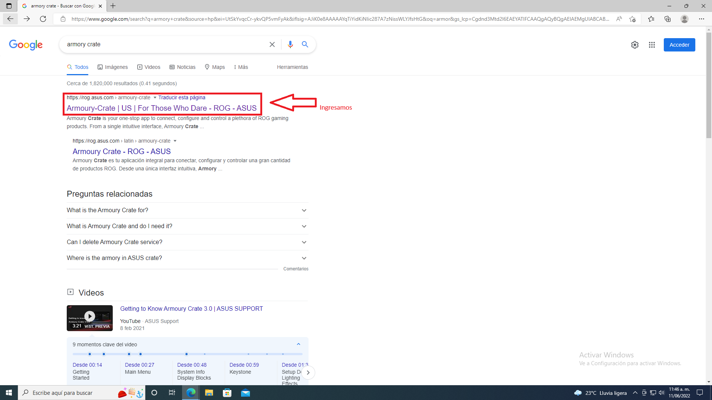
Task: Open Microsoft Store from taskbar
Action: [227, 393]
